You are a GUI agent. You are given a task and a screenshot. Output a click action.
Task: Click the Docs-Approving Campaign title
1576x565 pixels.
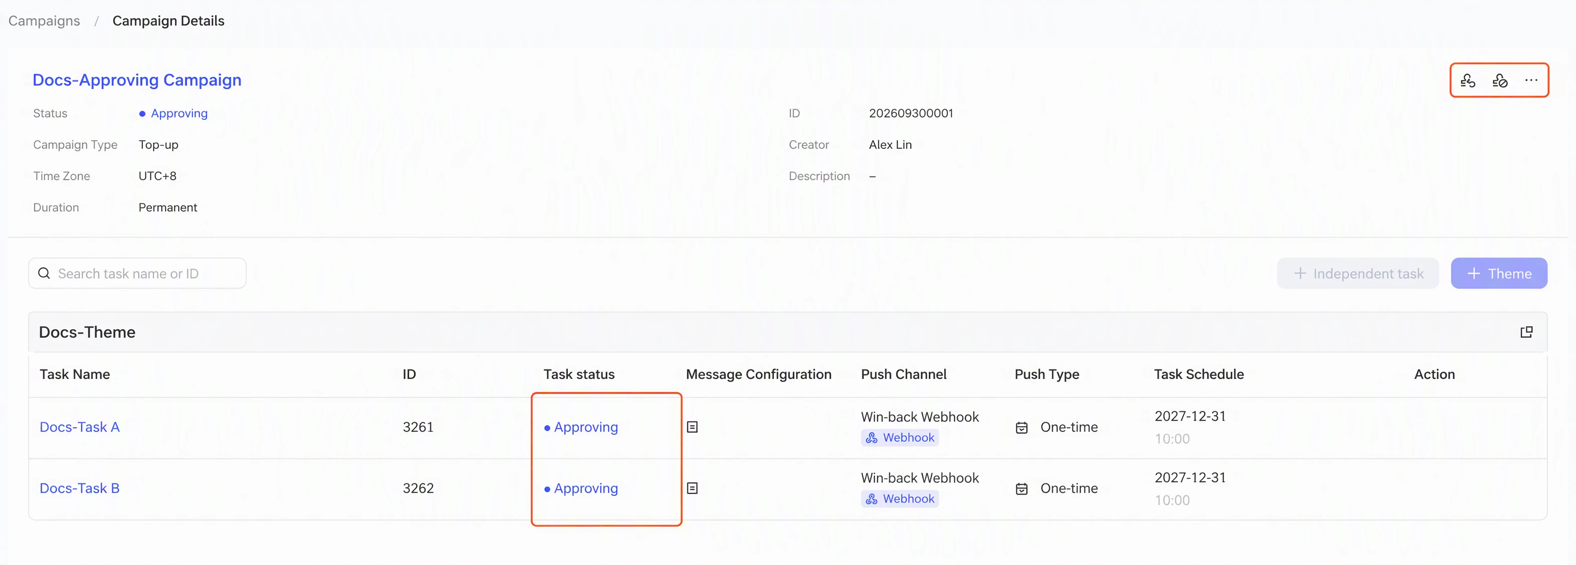pyautogui.click(x=137, y=80)
